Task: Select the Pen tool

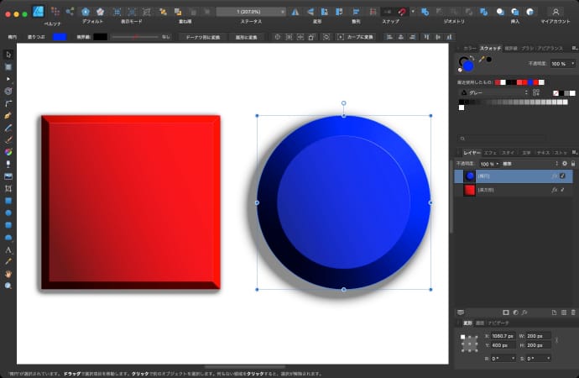Action: tap(8, 114)
